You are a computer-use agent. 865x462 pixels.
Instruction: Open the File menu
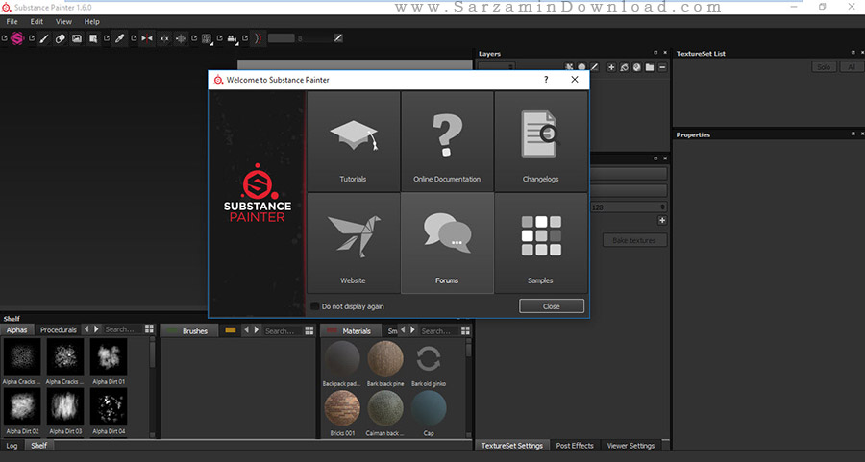pos(12,21)
